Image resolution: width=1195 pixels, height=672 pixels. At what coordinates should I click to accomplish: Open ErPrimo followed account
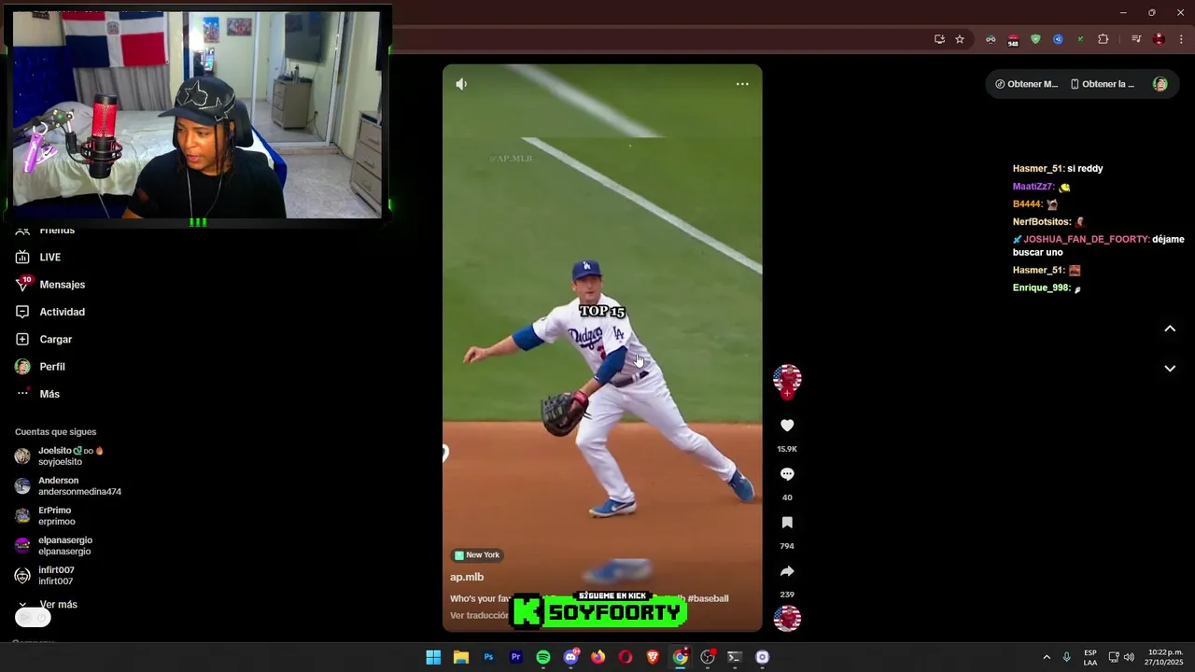[x=45, y=516]
